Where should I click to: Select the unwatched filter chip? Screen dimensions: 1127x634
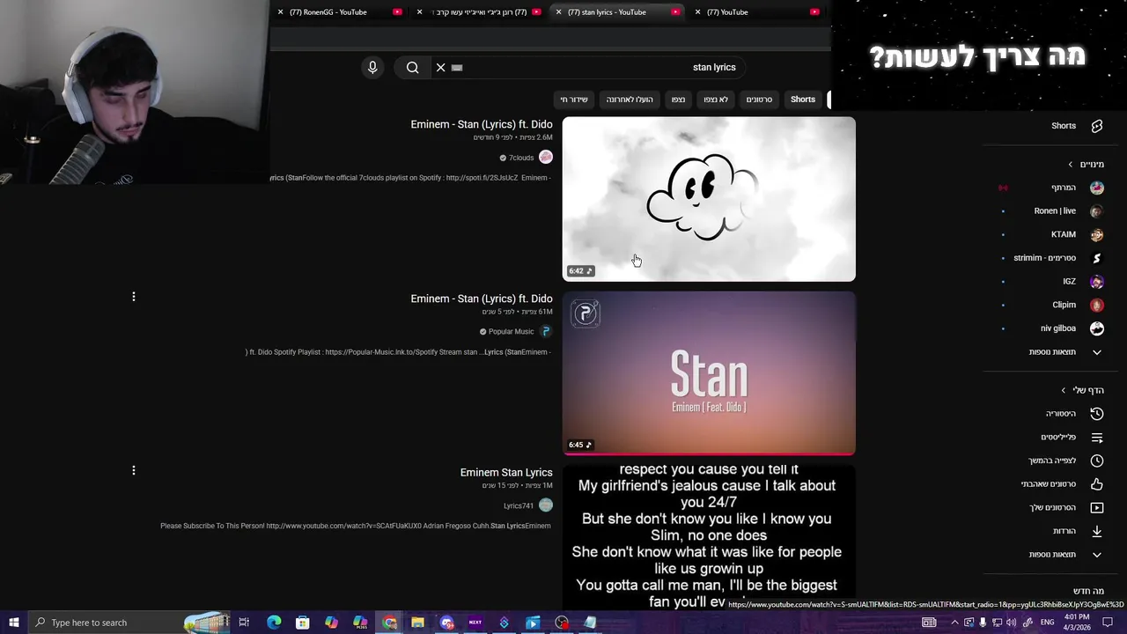(716, 100)
